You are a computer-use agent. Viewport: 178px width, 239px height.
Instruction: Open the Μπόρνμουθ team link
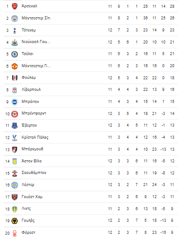32,149
